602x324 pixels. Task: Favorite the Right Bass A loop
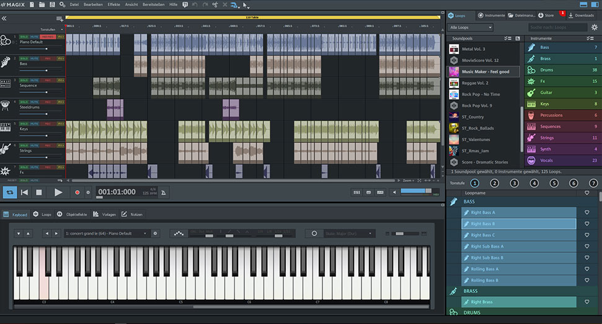click(587, 212)
